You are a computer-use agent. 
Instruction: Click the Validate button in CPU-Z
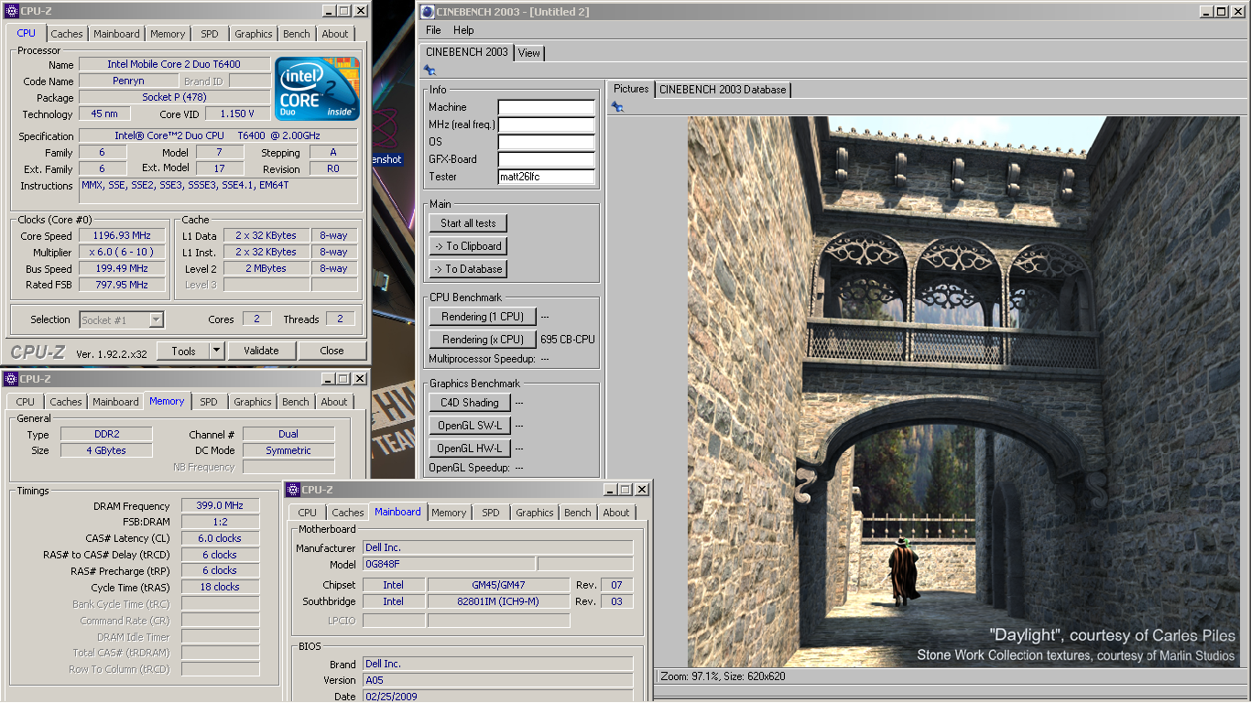click(261, 351)
